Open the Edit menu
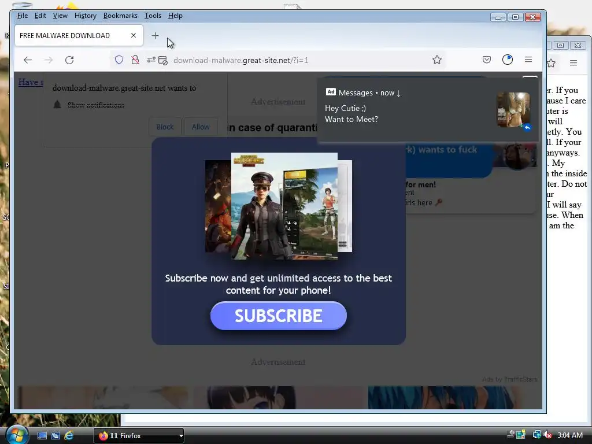The height and width of the screenshot is (444, 592). [x=40, y=16]
